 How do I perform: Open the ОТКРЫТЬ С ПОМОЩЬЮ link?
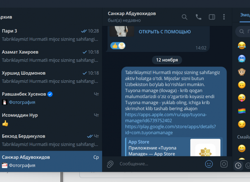point(165,32)
